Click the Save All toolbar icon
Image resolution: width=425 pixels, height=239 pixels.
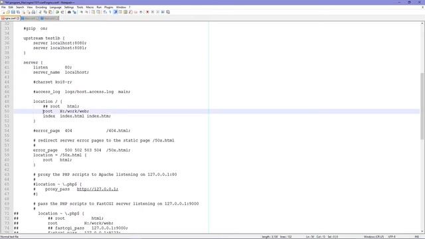(18, 12)
